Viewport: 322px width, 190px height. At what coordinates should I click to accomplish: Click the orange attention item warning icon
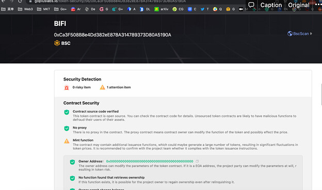pyautogui.click(x=102, y=87)
